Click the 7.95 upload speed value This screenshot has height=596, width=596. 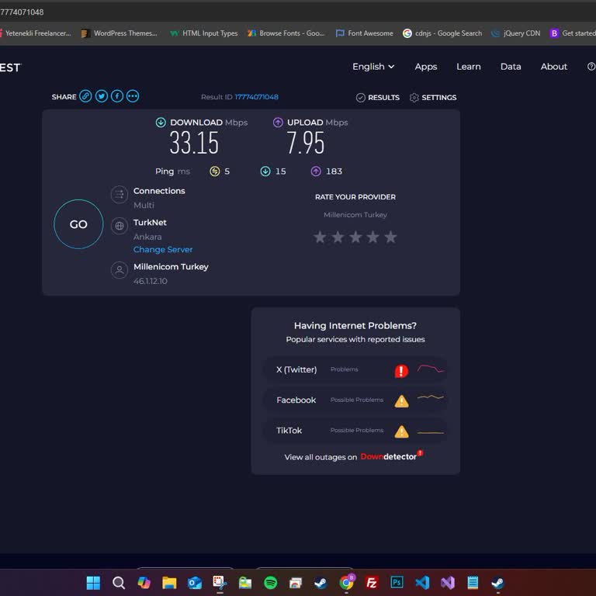pos(306,143)
